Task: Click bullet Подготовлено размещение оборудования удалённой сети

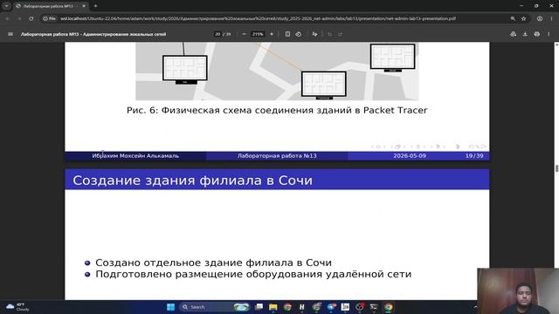Action: click(x=253, y=274)
